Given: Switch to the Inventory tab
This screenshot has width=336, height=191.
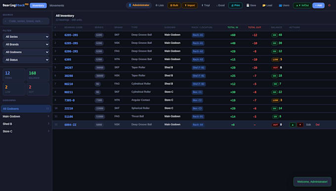Looking at the screenshot, I should [38, 5].
